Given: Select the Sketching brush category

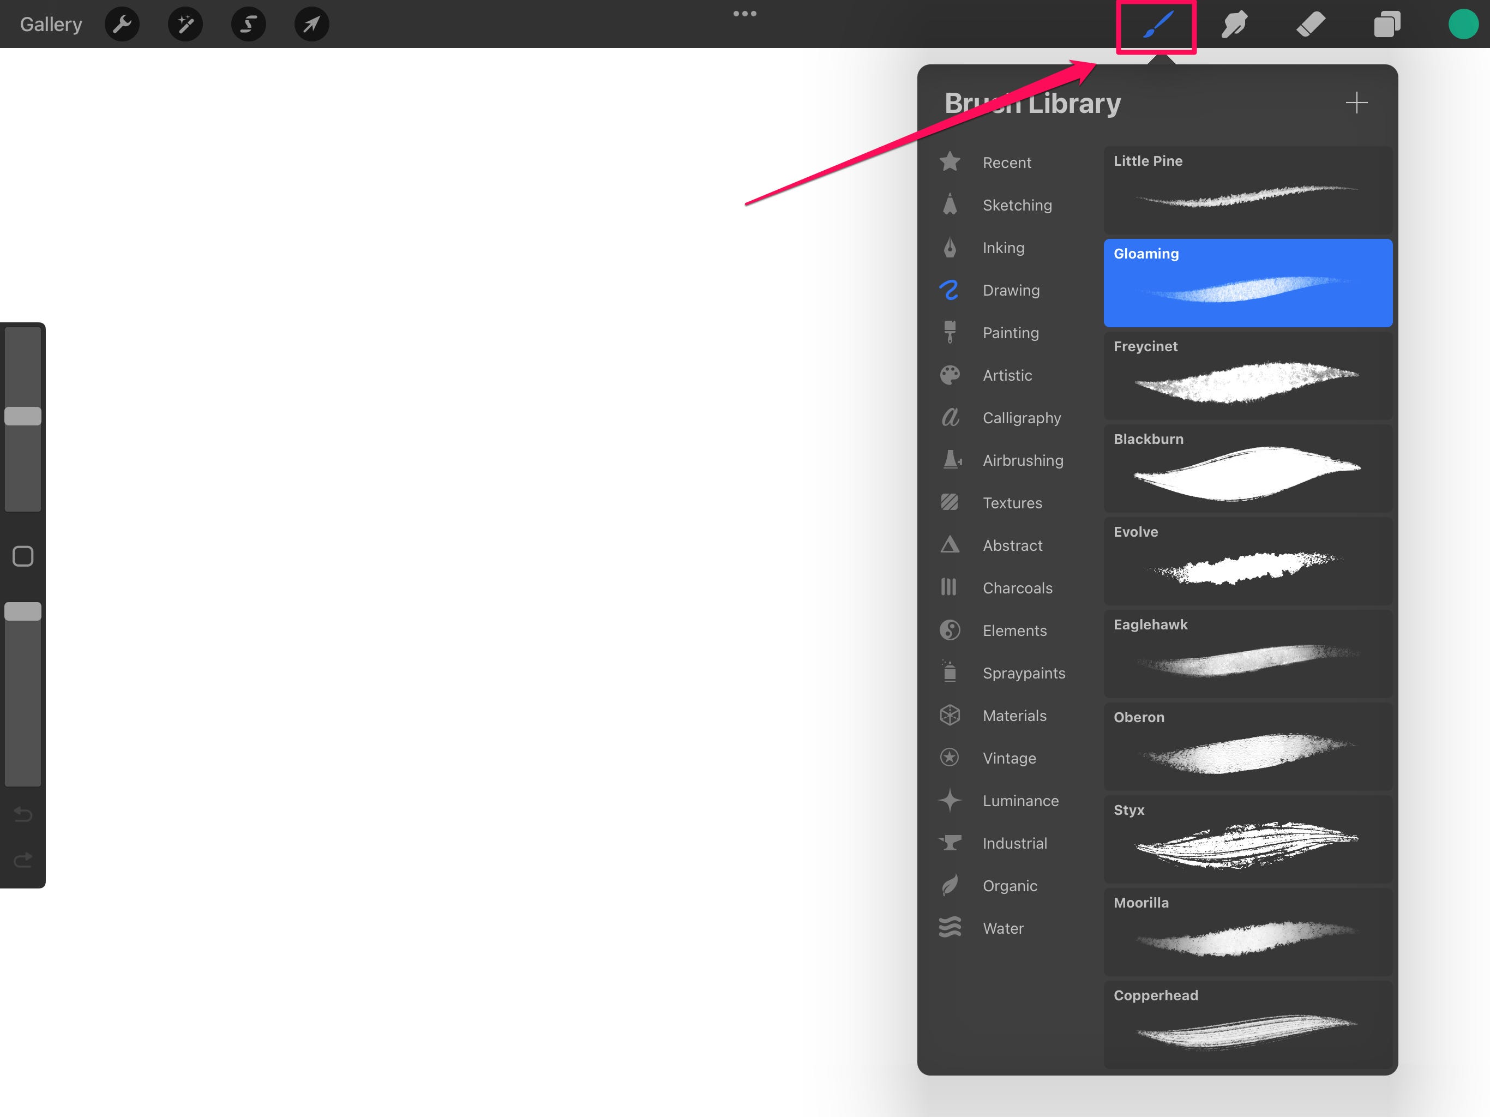Looking at the screenshot, I should pyautogui.click(x=1017, y=204).
